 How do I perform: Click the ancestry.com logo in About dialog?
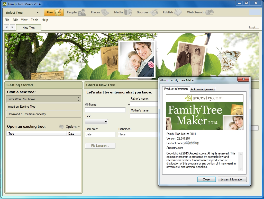click(x=204, y=98)
